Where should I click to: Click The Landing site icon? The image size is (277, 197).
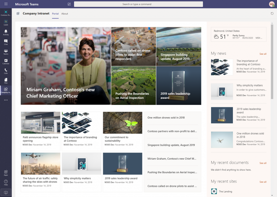tap(214, 191)
